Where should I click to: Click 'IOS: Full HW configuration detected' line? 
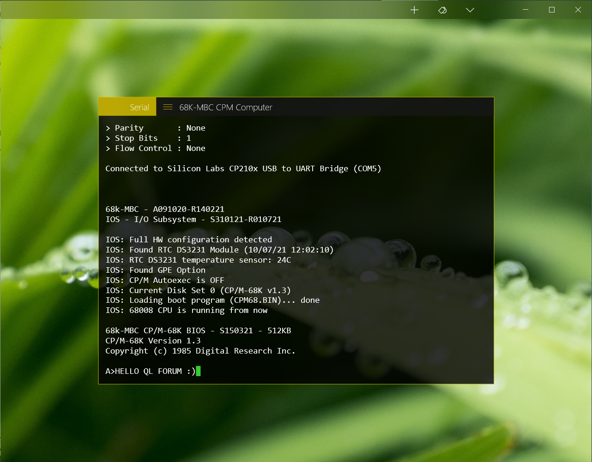(x=189, y=240)
